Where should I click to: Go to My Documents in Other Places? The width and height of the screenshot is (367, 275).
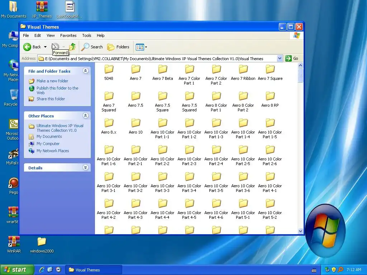[x=49, y=136]
